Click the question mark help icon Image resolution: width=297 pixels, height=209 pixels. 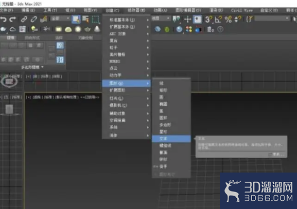coord(220,29)
